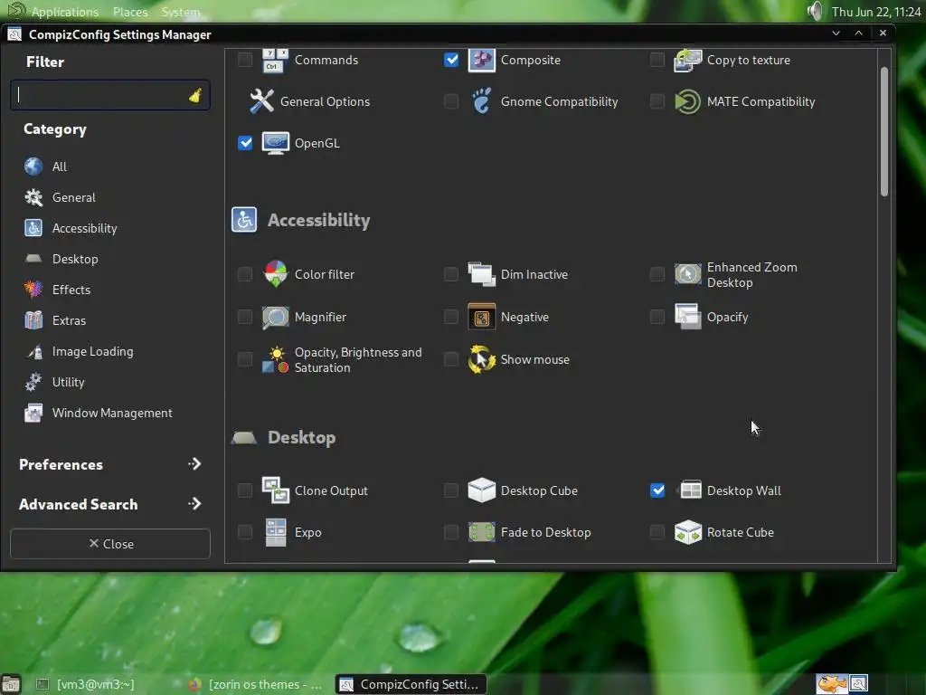Click CompizConfig Setti... taskbar button
Viewport: 926px width, 695px height.
click(411, 684)
